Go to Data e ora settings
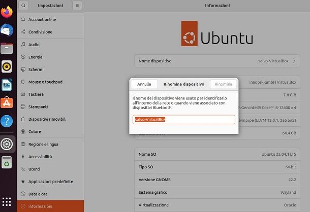 pos(50,194)
